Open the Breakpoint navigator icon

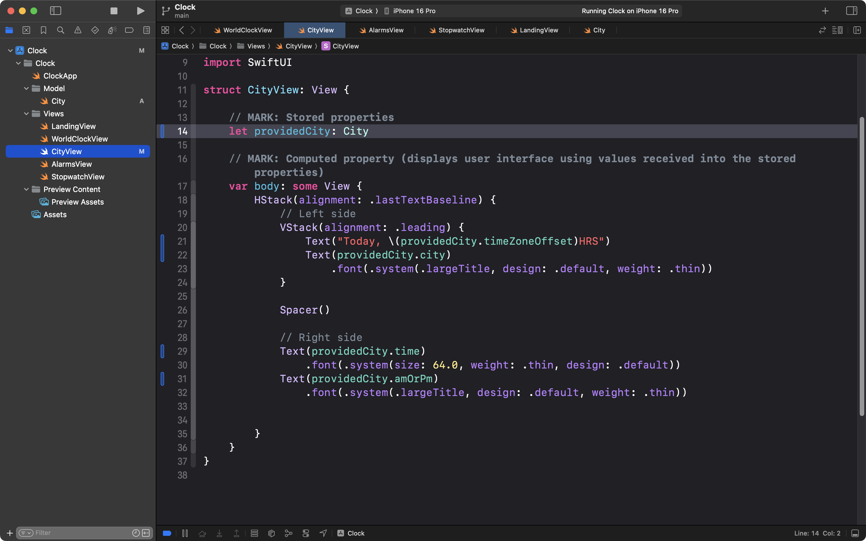point(129,30)
